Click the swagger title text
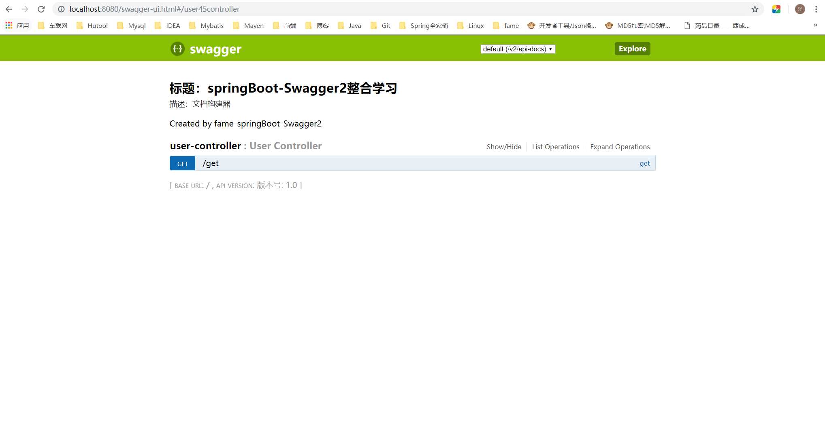Viewport: 825px width, 426px height. 215,49
